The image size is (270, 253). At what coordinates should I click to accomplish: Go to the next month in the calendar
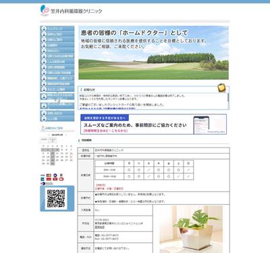[66, 135]
